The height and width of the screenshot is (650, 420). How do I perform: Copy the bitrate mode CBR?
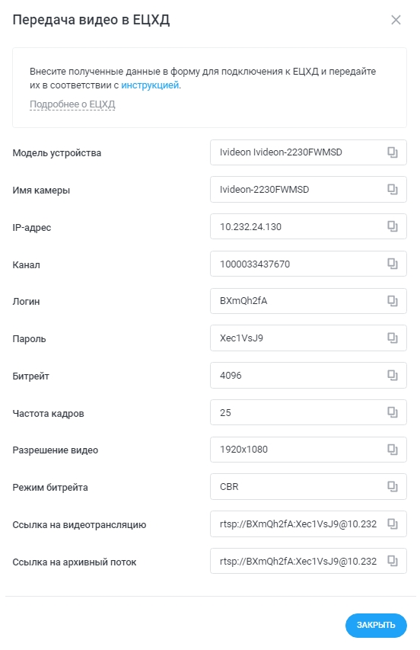(x=393, y=487)
